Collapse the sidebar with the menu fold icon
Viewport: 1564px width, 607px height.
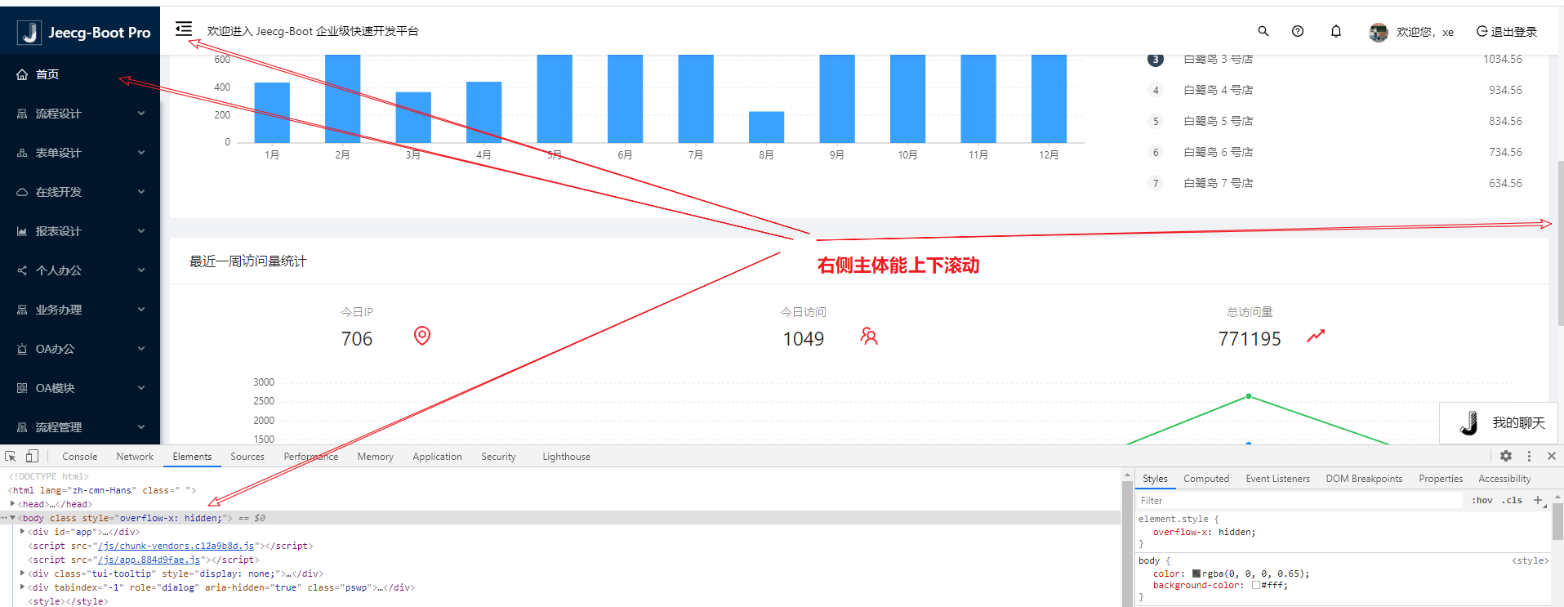184,29
